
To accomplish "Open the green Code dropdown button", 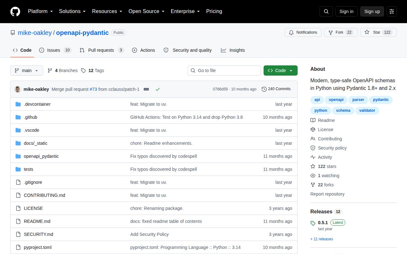I will (x=280, y=70).
